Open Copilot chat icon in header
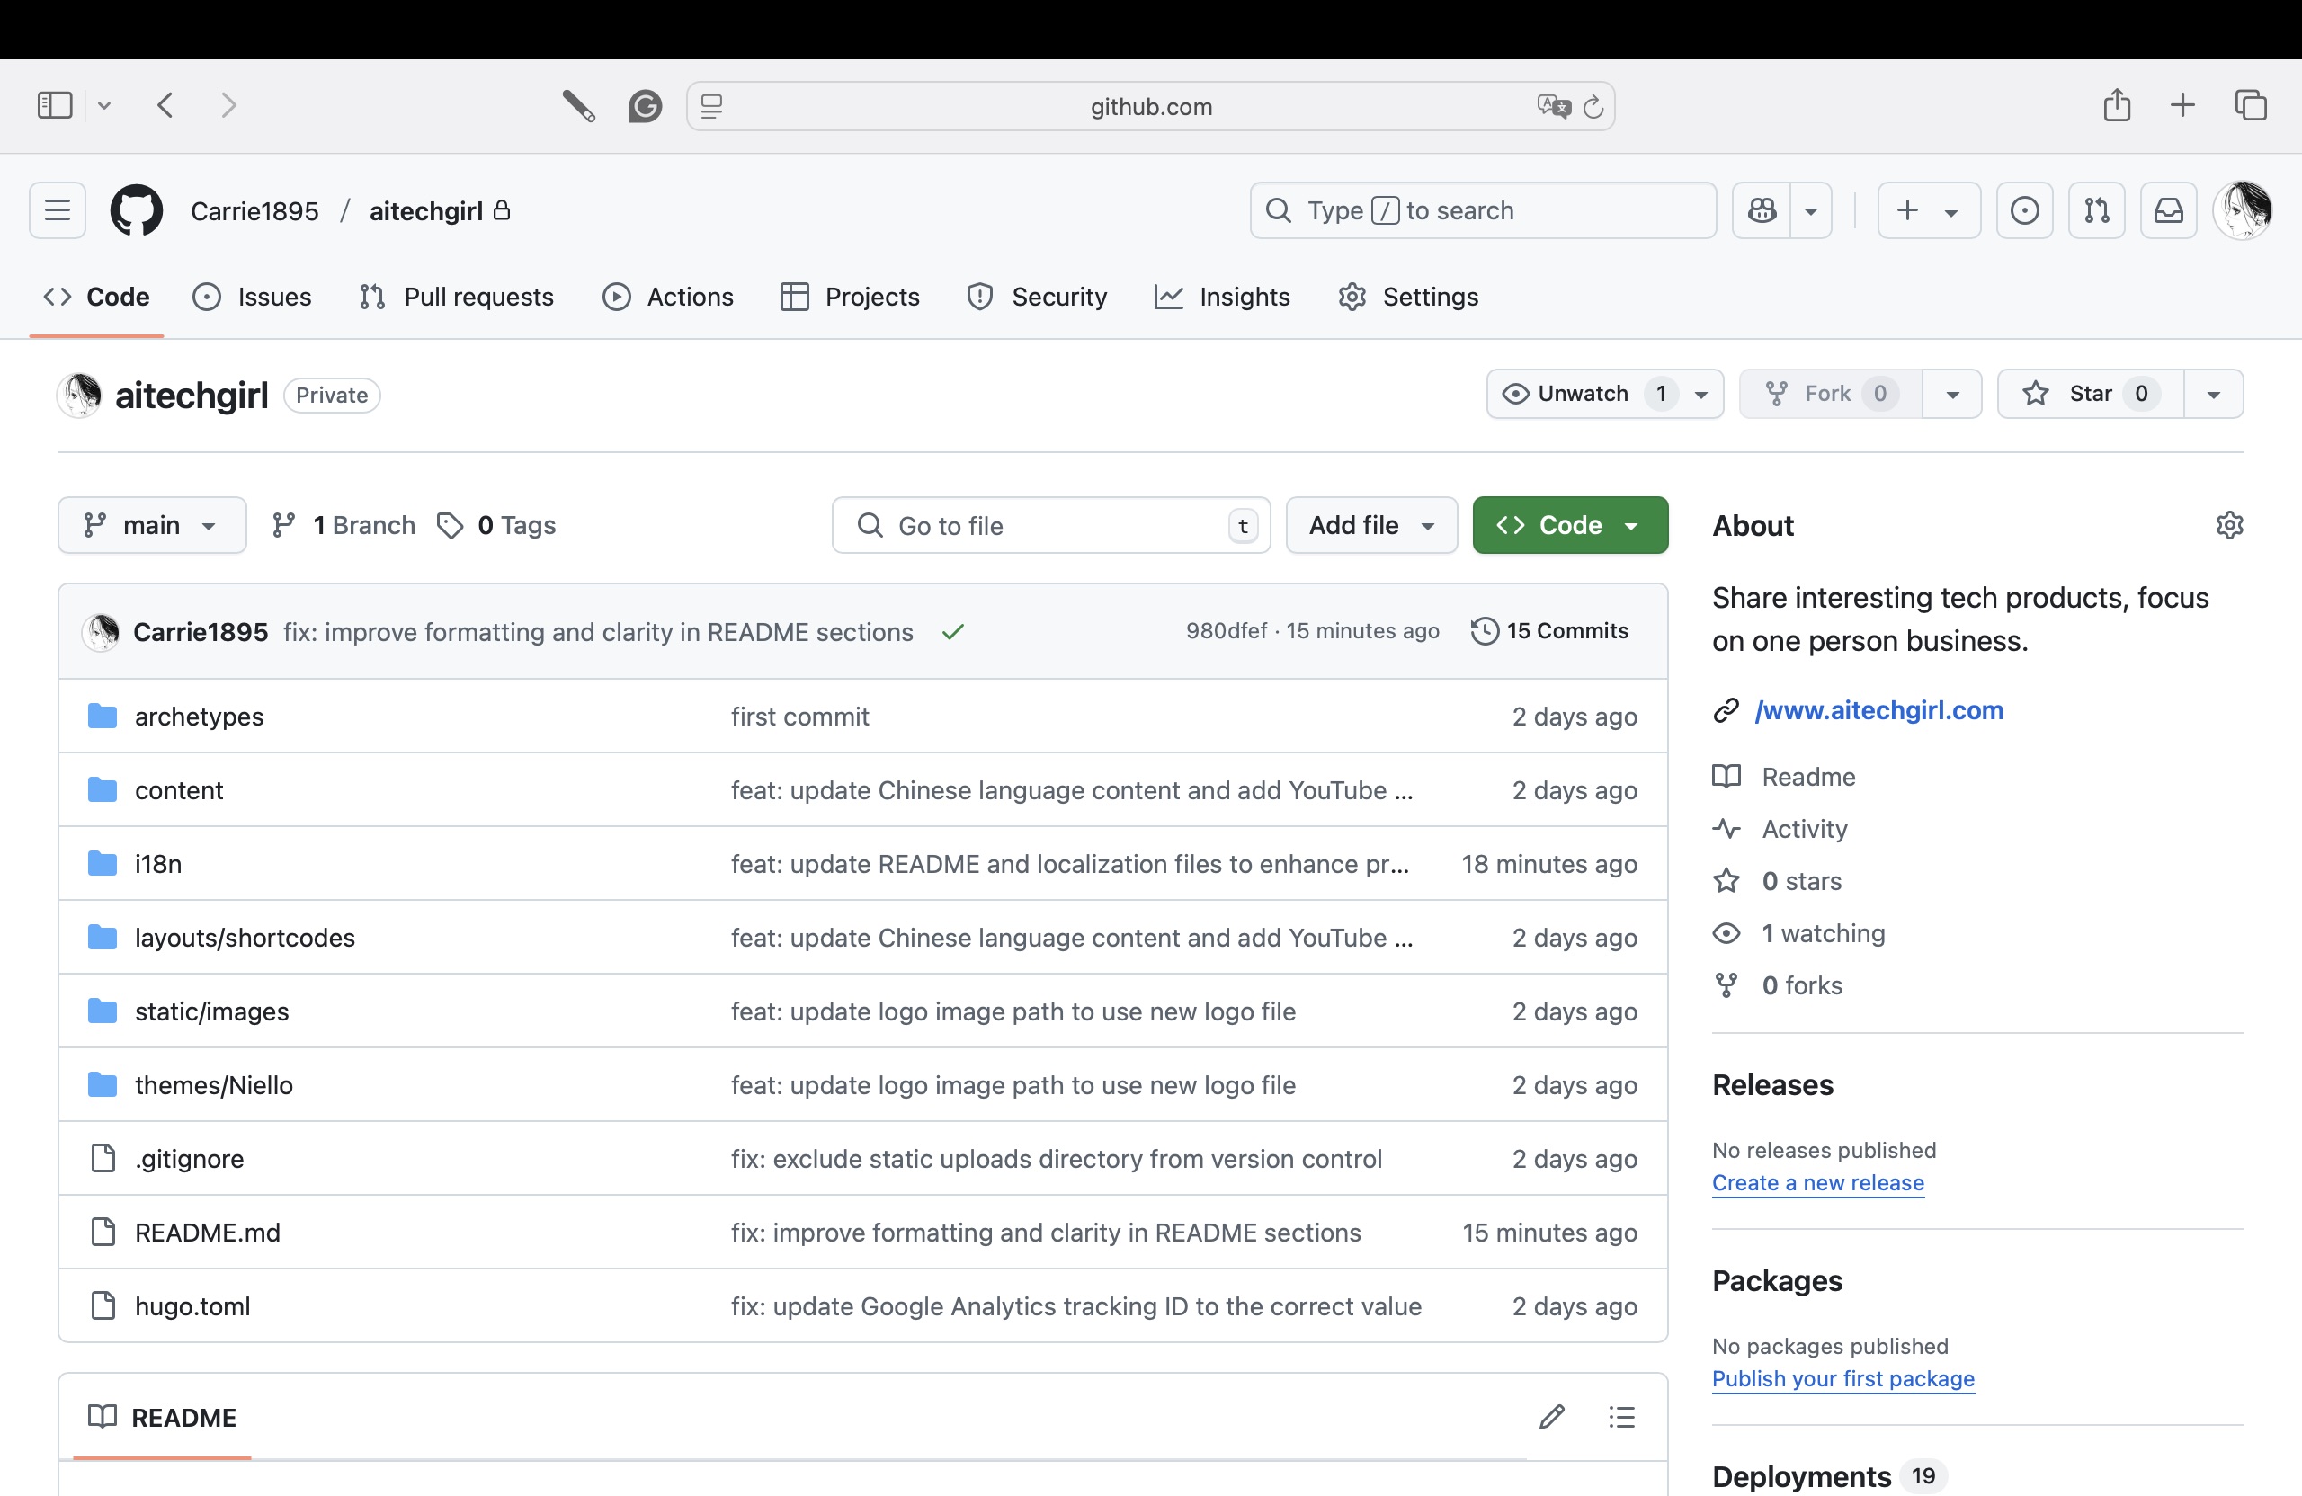The width and height of the screenshot is (2302, 1496). point(1762,210)
